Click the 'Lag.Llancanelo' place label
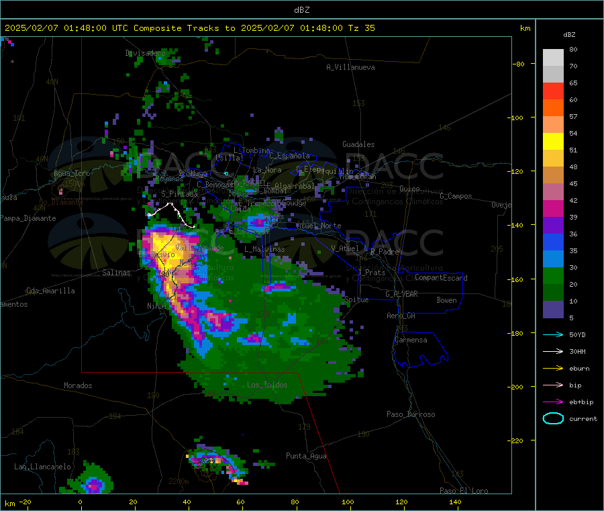 (x=42, y=467)
